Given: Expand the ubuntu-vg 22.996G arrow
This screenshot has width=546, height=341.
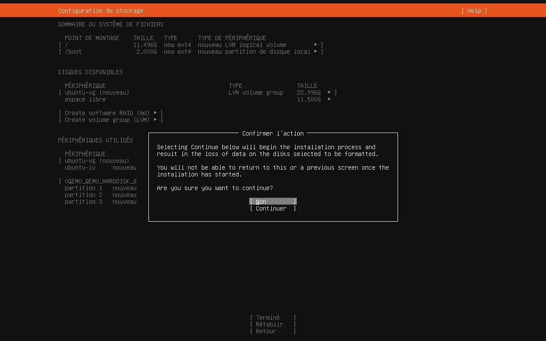Looking at the screenshot, I should [x=329, y=92].
